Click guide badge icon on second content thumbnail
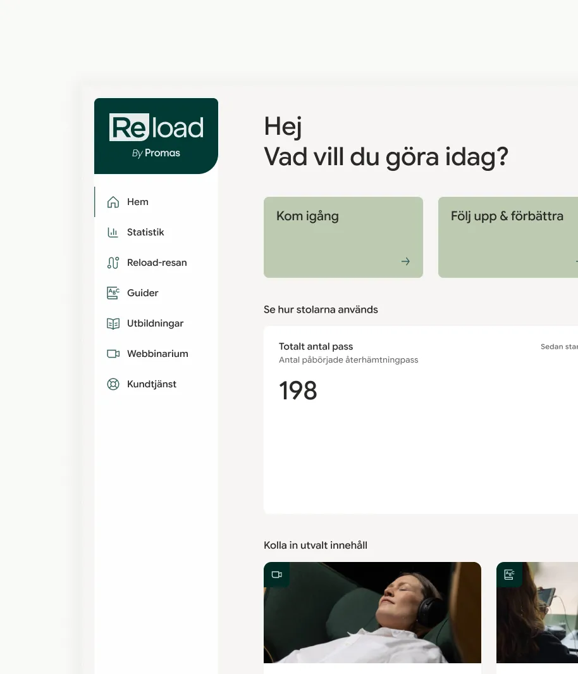 tap(509, 575)
